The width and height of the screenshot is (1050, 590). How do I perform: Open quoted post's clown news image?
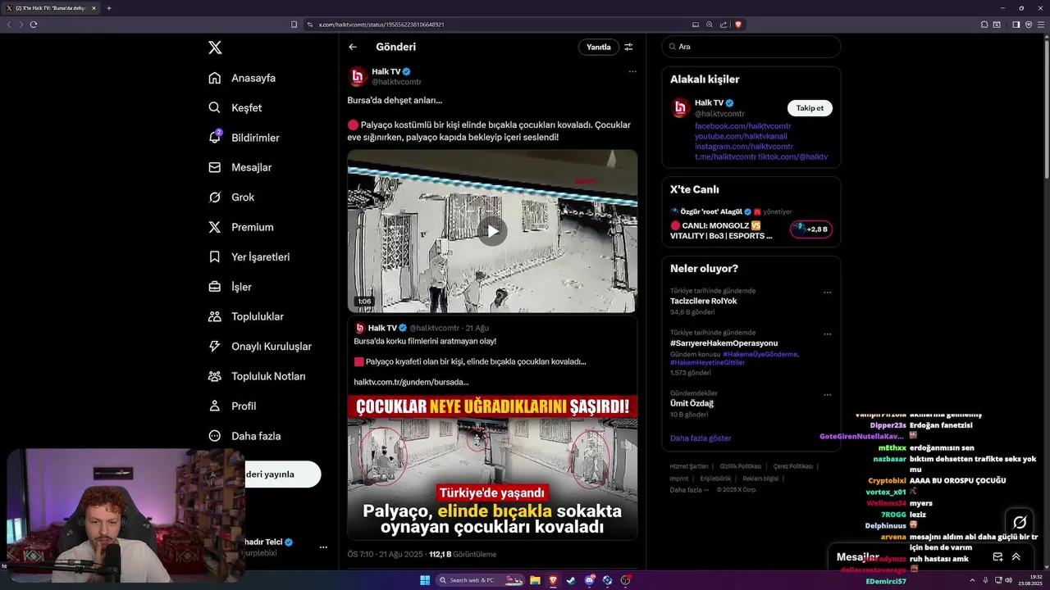click(x=492, y=467)
